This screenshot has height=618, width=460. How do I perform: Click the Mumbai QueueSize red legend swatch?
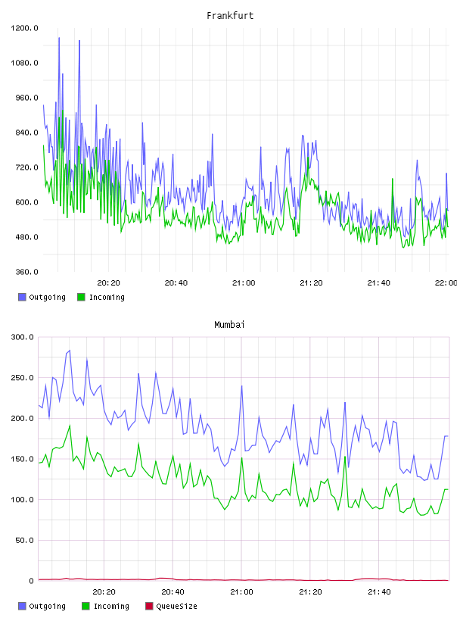tap(149, 606)
